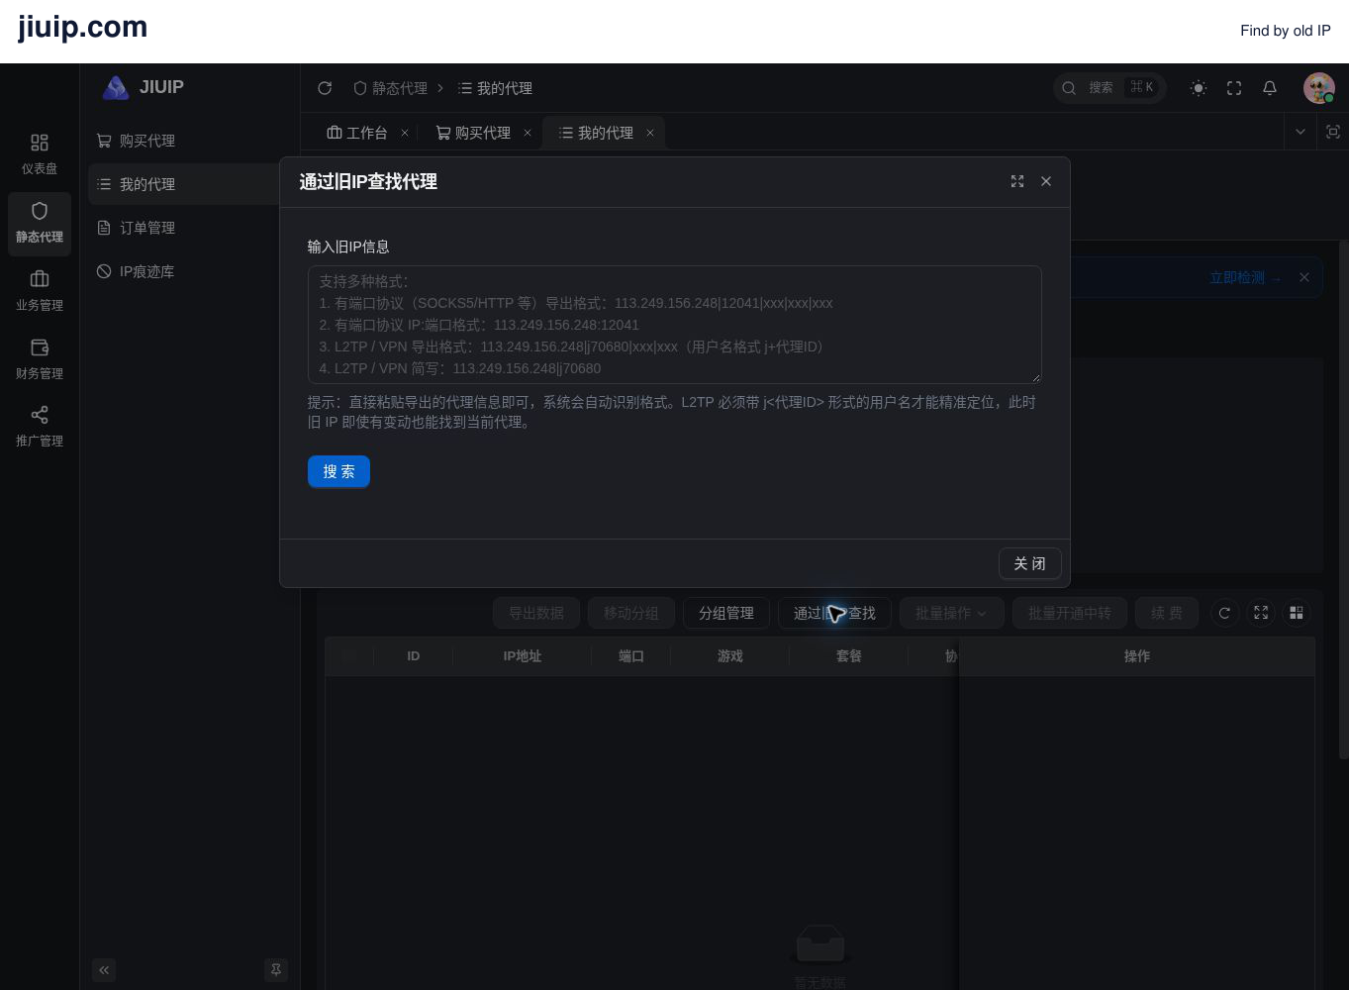The width and height of the screenshot is (1349, 990).
Task: Switch to the 购买代理 tab
Action: tap(474, 133)
